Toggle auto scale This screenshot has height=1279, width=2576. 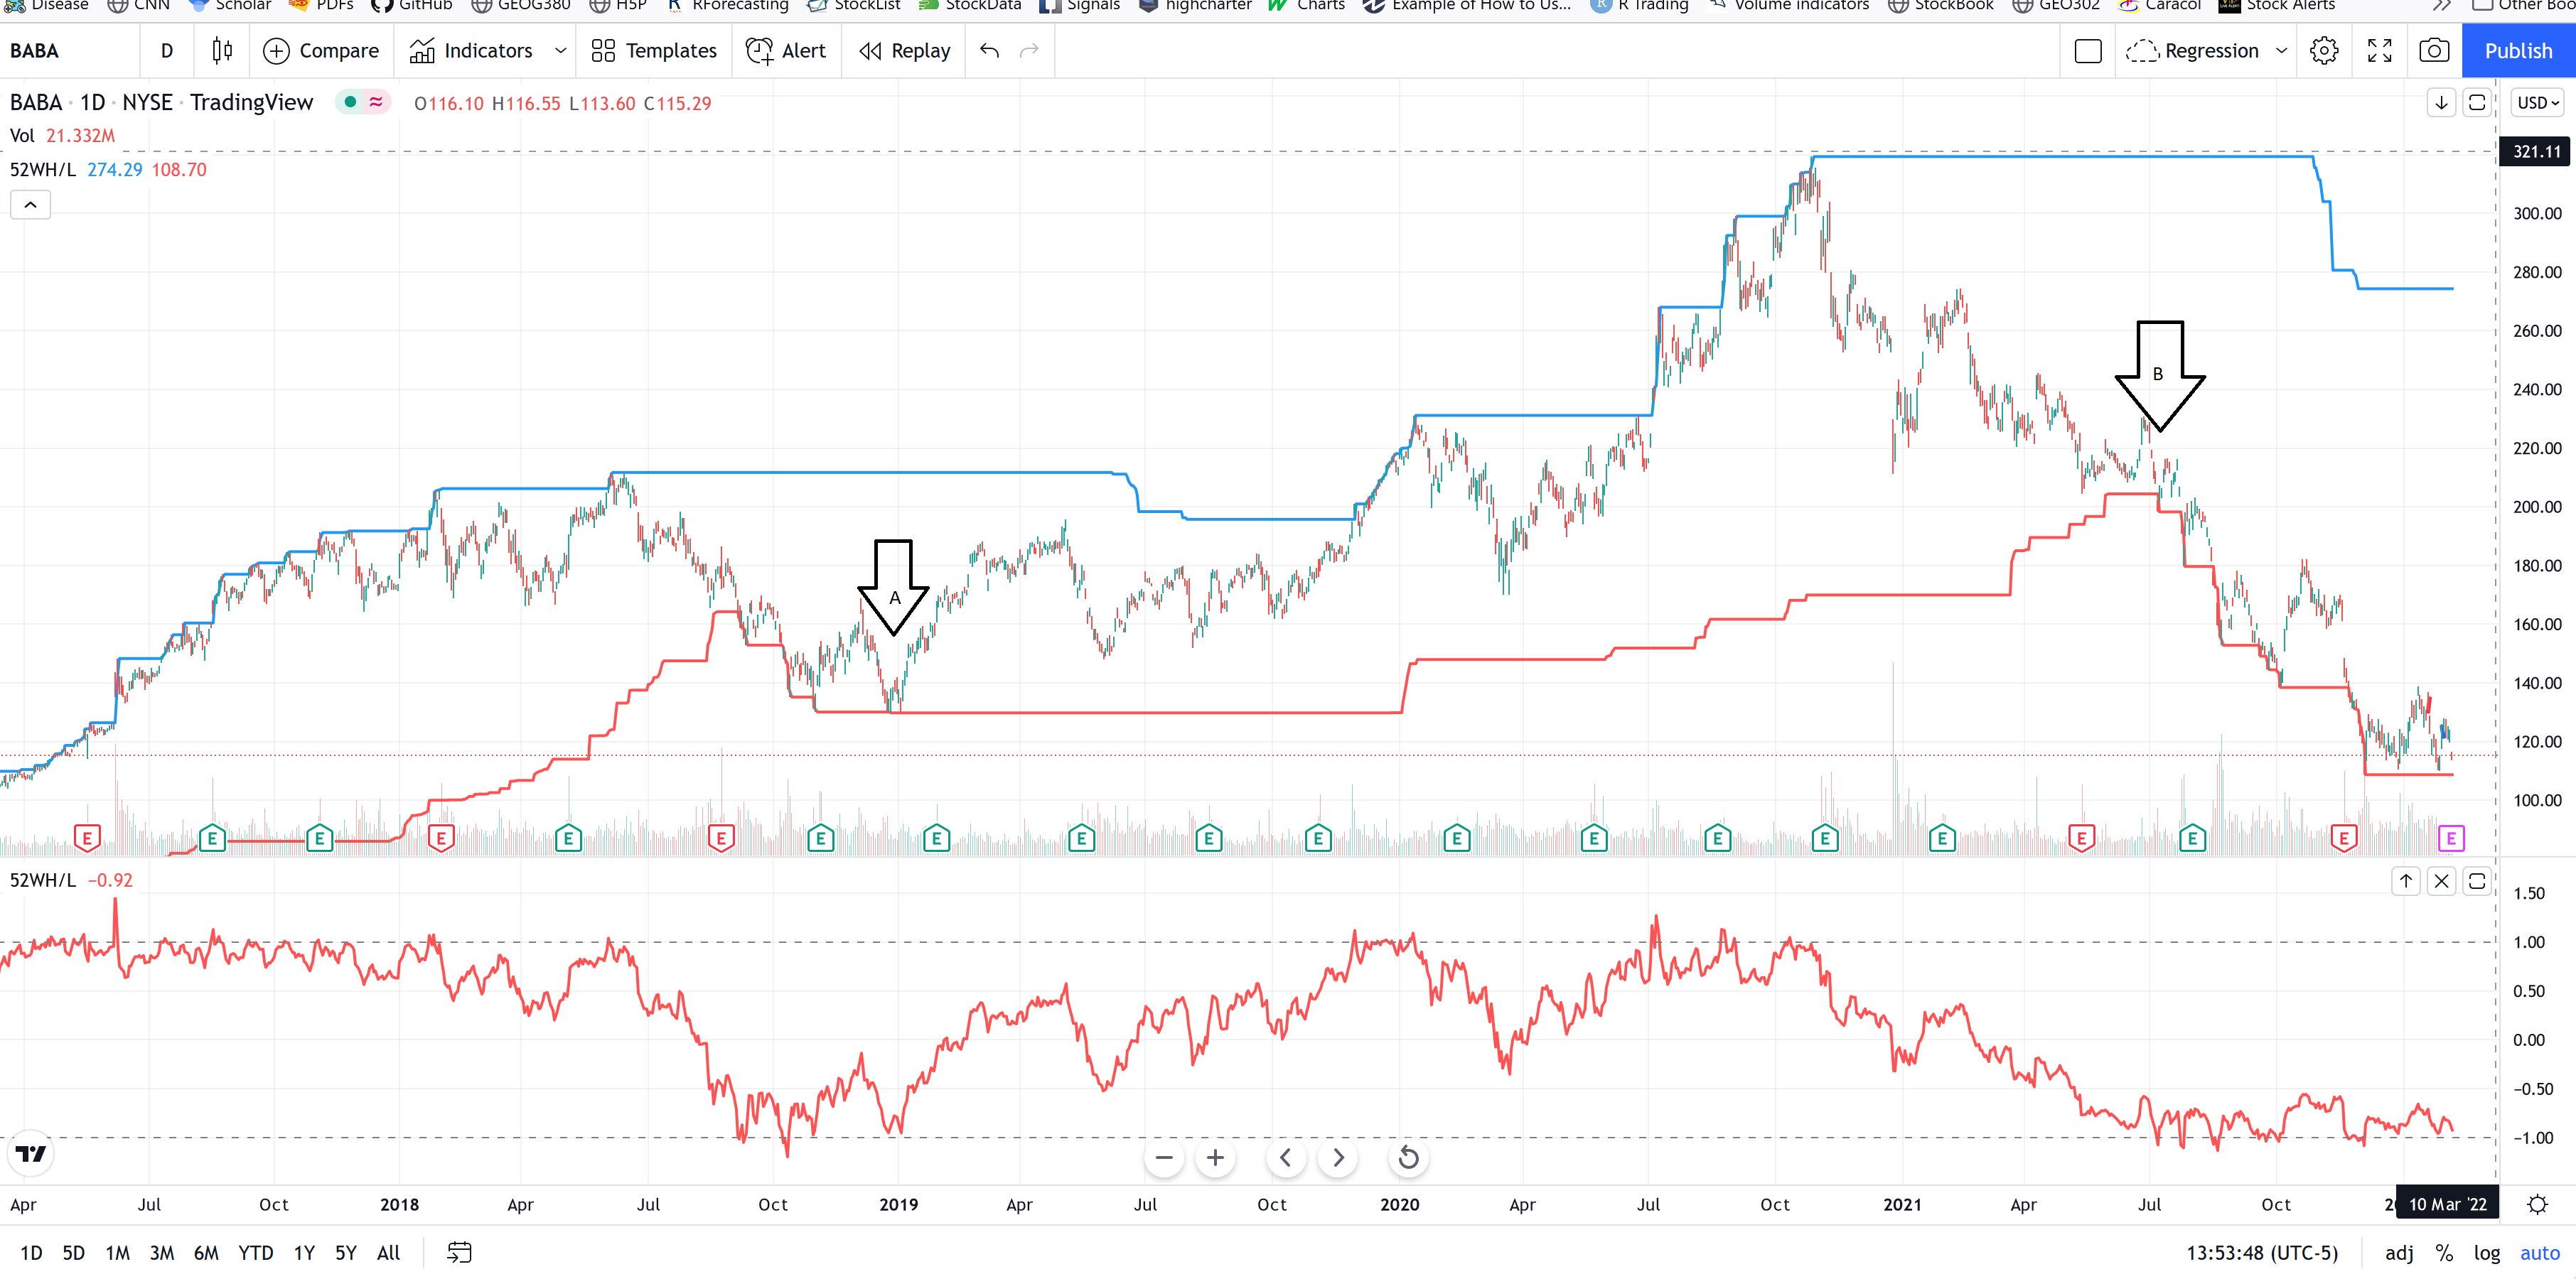[2540, 1253]
